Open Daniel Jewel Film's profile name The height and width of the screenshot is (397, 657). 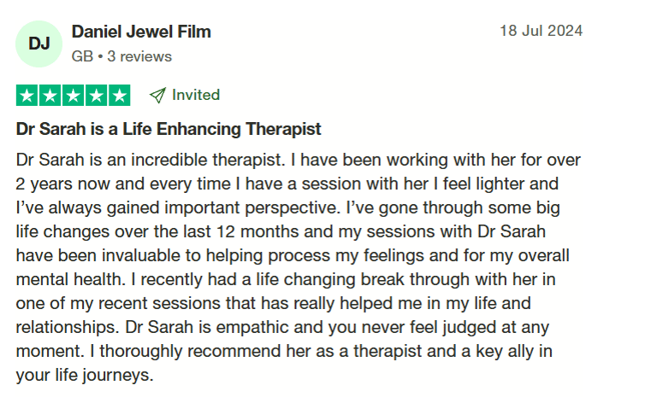(141, 32)
